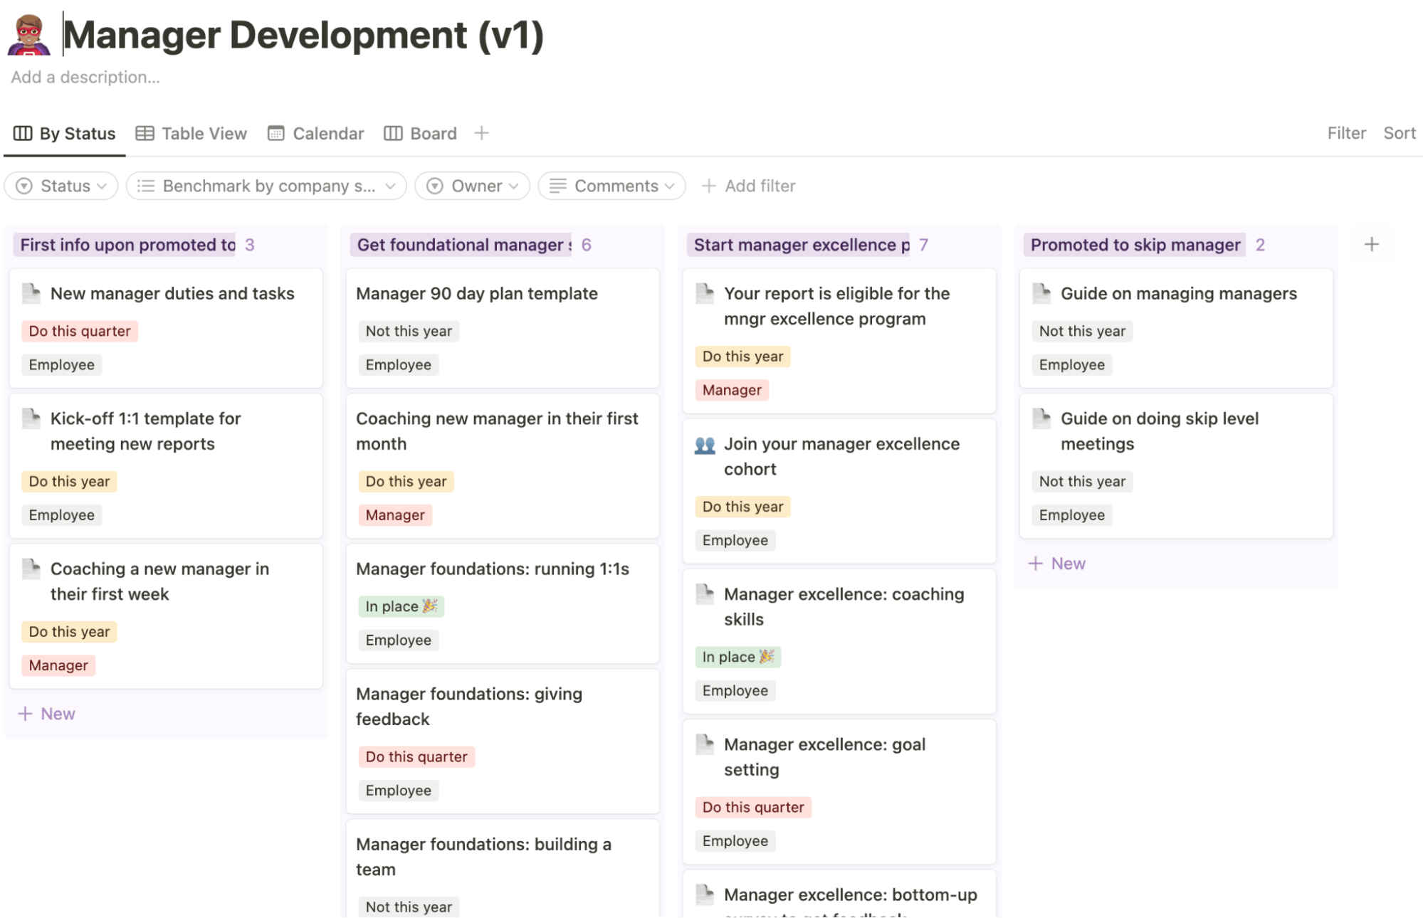Open the Benchmark by company size filter
Screen dimensions: 1423x918
click(265, 186)
